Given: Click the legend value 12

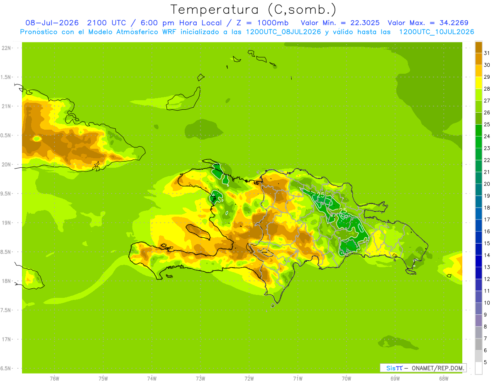Looking at the screenshot, I should click(x=487, y=279).
